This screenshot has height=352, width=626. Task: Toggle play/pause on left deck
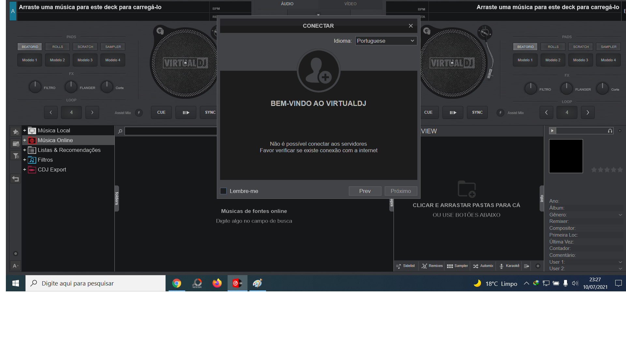[x=186, y=112]
